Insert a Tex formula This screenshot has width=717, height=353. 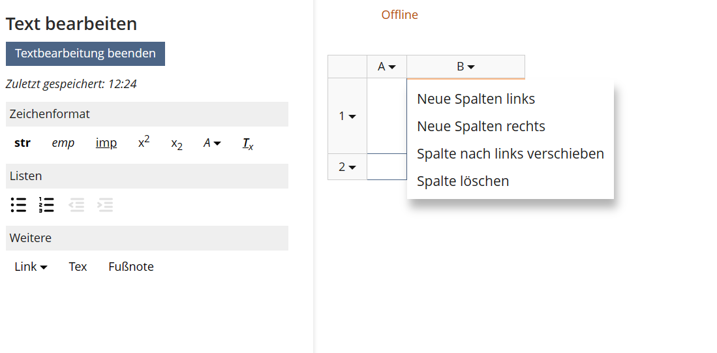[x=78, y=267]
